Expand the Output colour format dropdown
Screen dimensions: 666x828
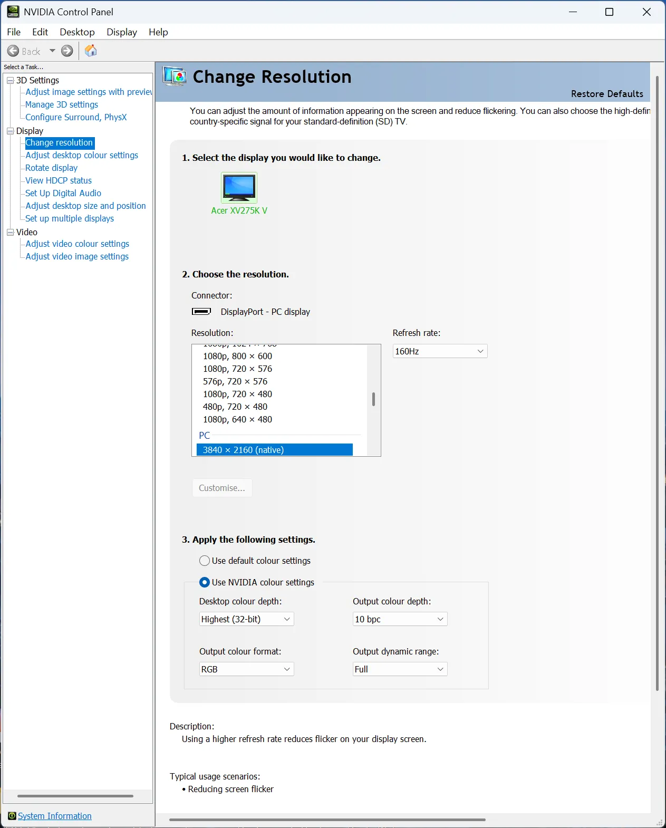246,669
